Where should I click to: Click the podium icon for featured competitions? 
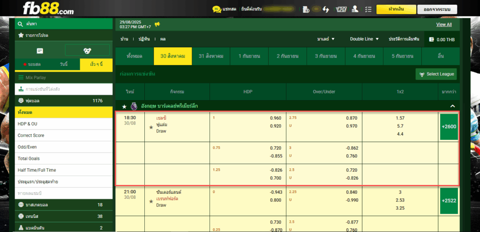pyautogui.click(x=21, y=89)
